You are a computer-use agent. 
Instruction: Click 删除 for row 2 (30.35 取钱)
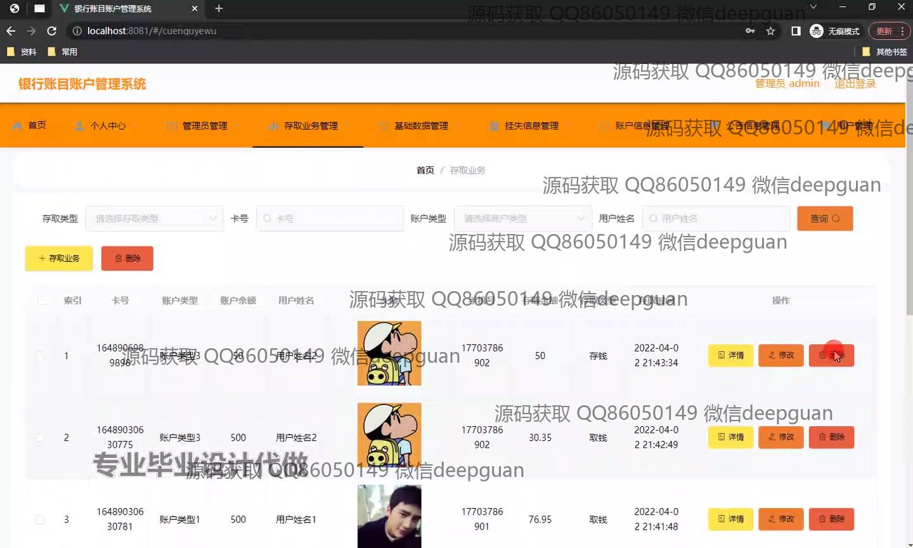pos(831,437)
